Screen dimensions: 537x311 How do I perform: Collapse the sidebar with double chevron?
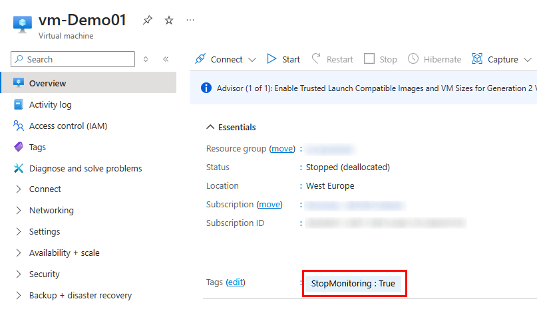166,59
